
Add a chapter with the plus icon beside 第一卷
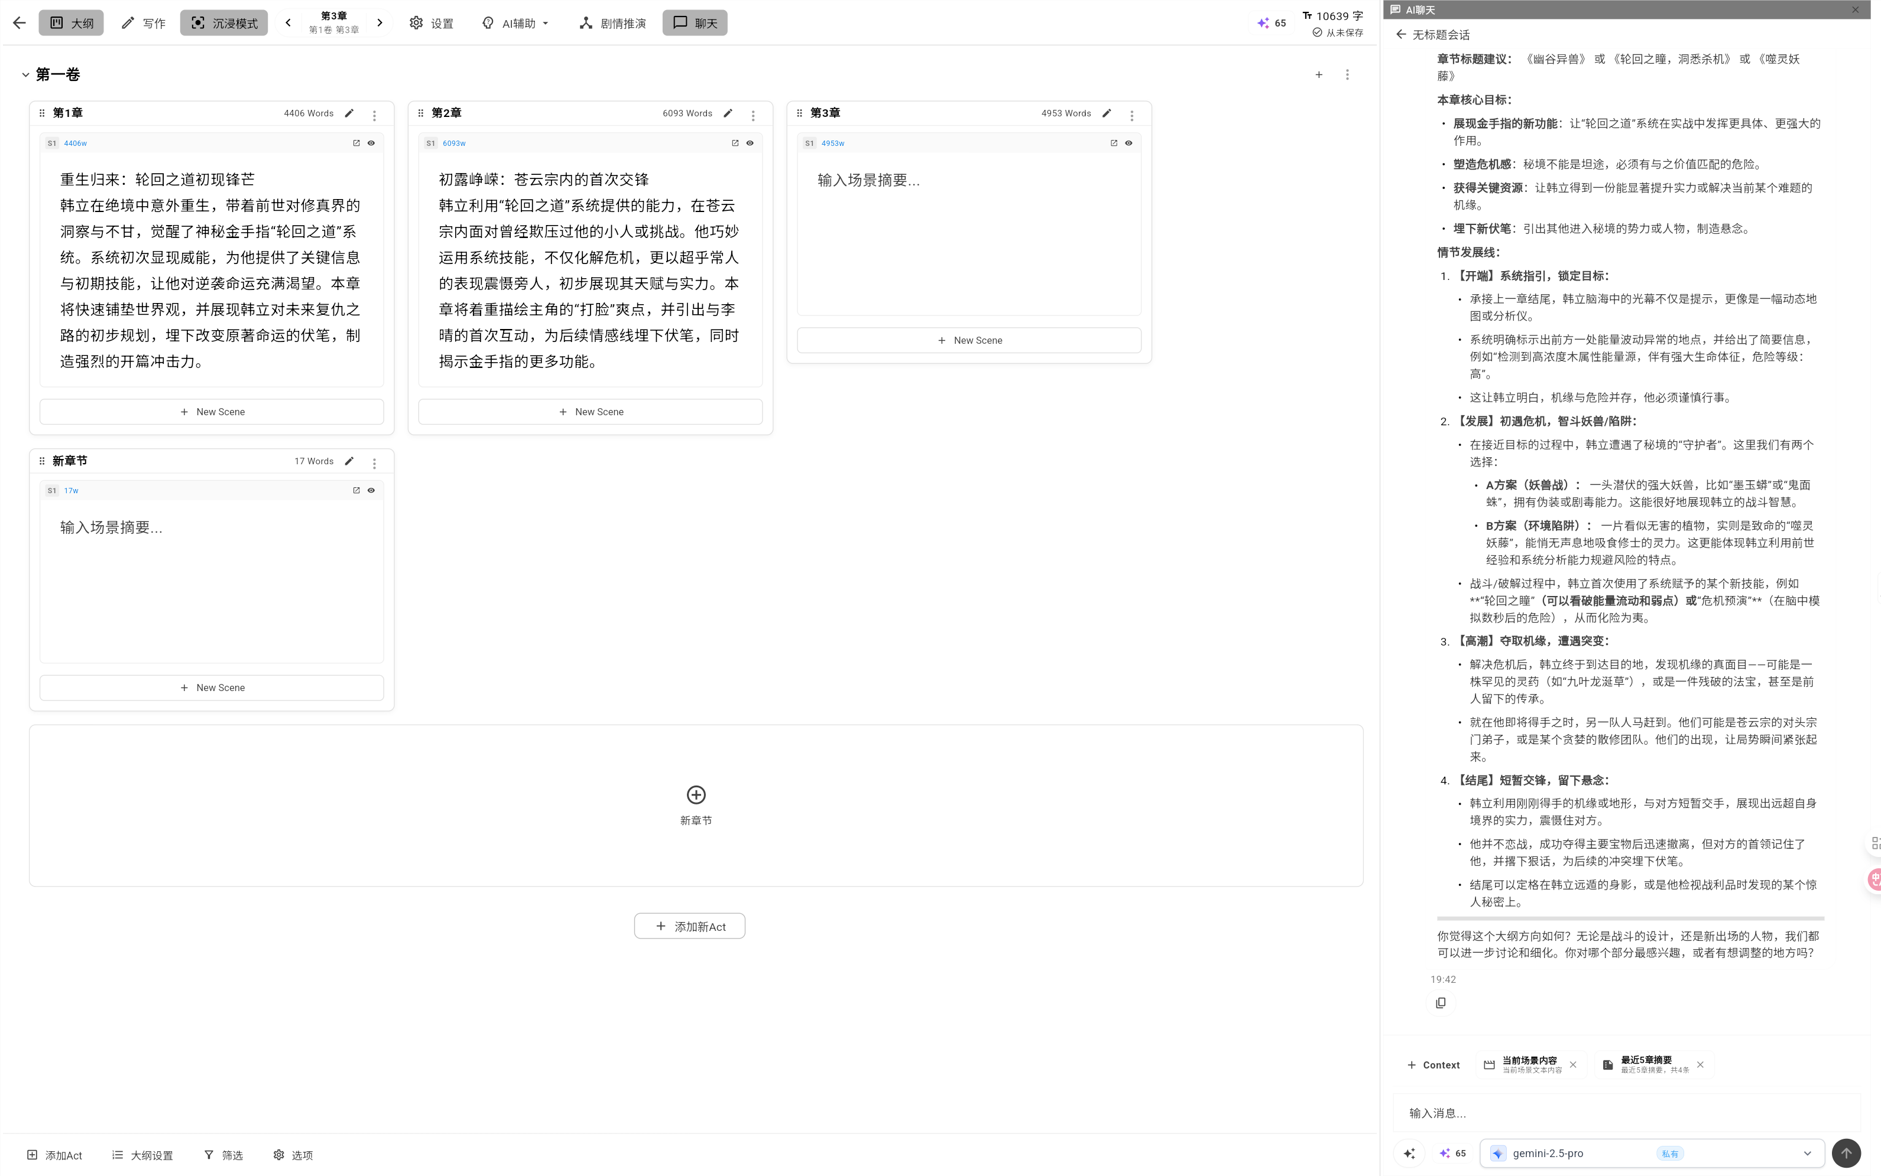(1319, 74)
